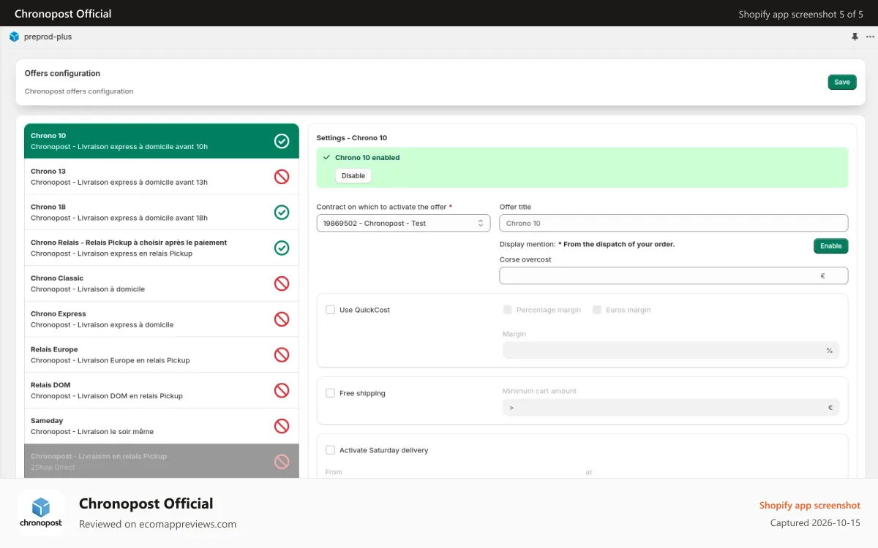Click the preprod-plus app cube icon
Image resolution: width=878 pixels, height=548 pixels.
click(x=14, y=37)
